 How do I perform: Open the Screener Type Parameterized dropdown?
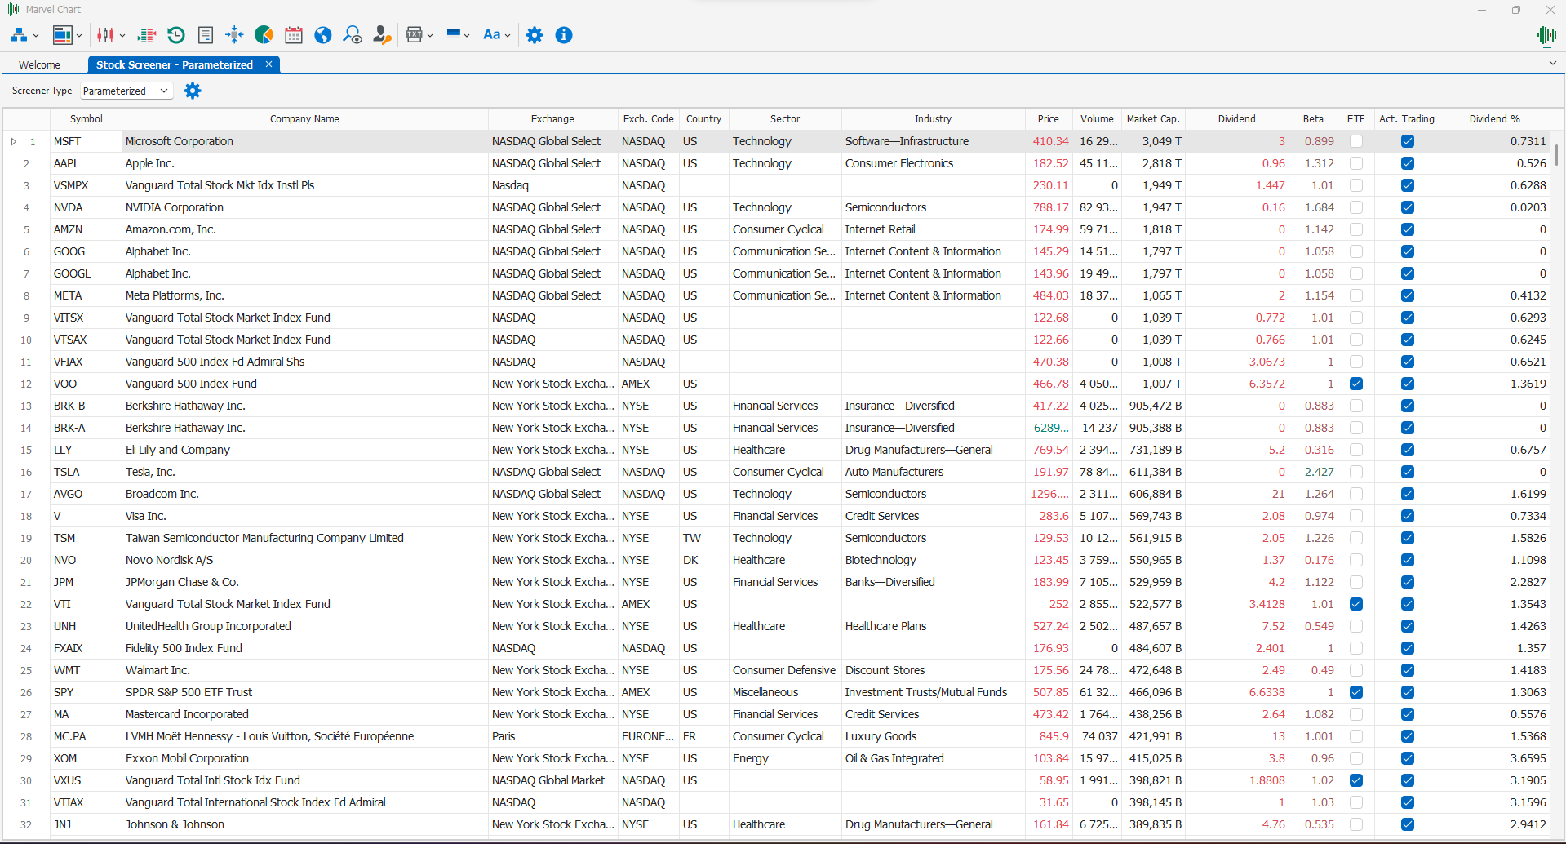click(126, 91)
